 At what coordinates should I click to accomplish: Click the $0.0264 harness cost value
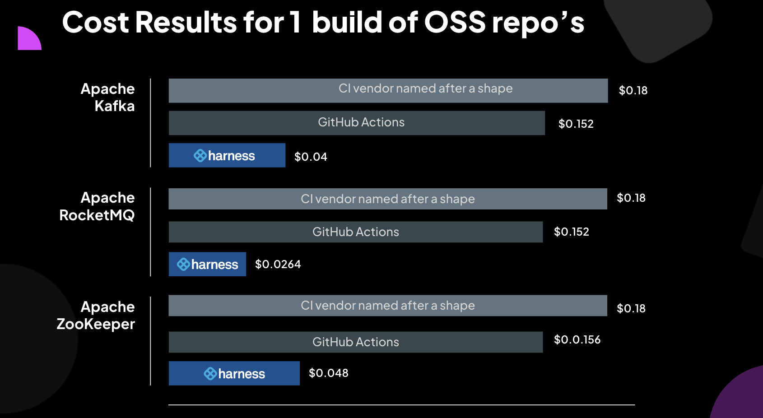pyautogui.click(x=278, y=265)
